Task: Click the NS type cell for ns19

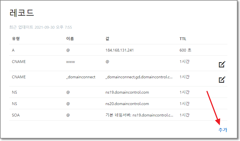Action: click(x=14, y=92)
